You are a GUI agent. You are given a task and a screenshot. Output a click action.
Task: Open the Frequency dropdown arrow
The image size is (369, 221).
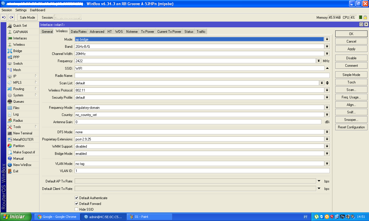[x=319, y=61]
